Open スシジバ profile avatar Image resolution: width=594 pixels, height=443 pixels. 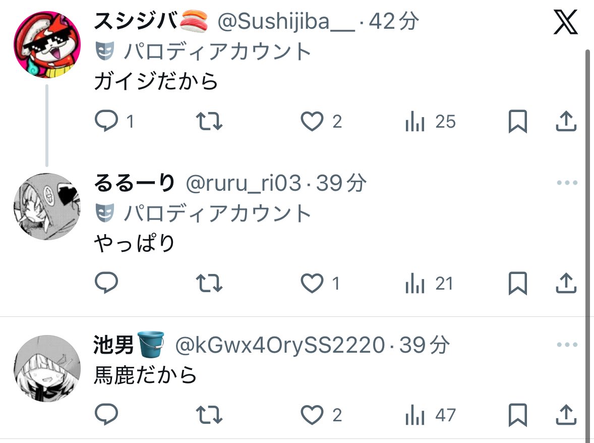tap(47, 44)
